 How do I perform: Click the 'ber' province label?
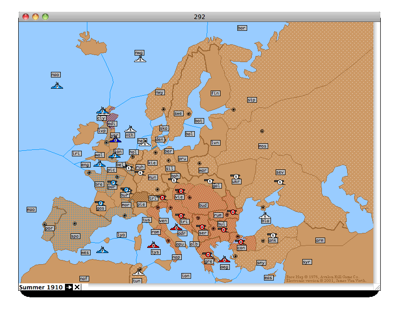[169, 151]
